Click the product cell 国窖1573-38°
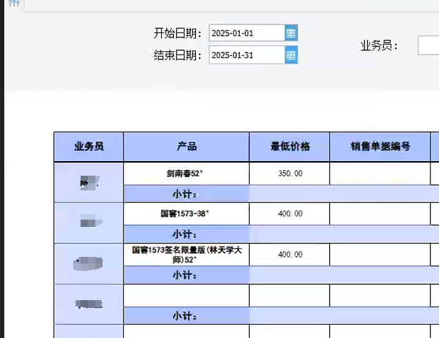The image size is (439, 338). (x=186, y=214)
